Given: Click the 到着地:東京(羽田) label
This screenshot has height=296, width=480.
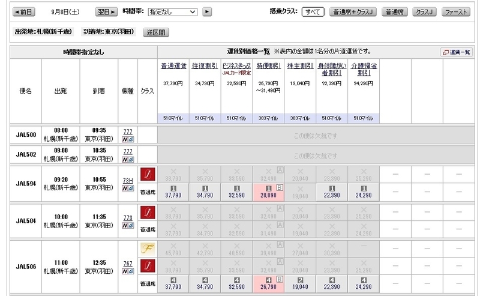Looking at the screenshot, I should 109,32.
